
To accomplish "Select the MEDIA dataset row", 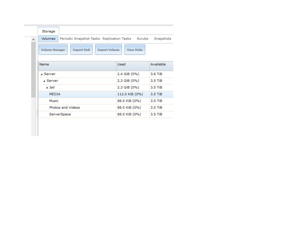I will 106,94.
